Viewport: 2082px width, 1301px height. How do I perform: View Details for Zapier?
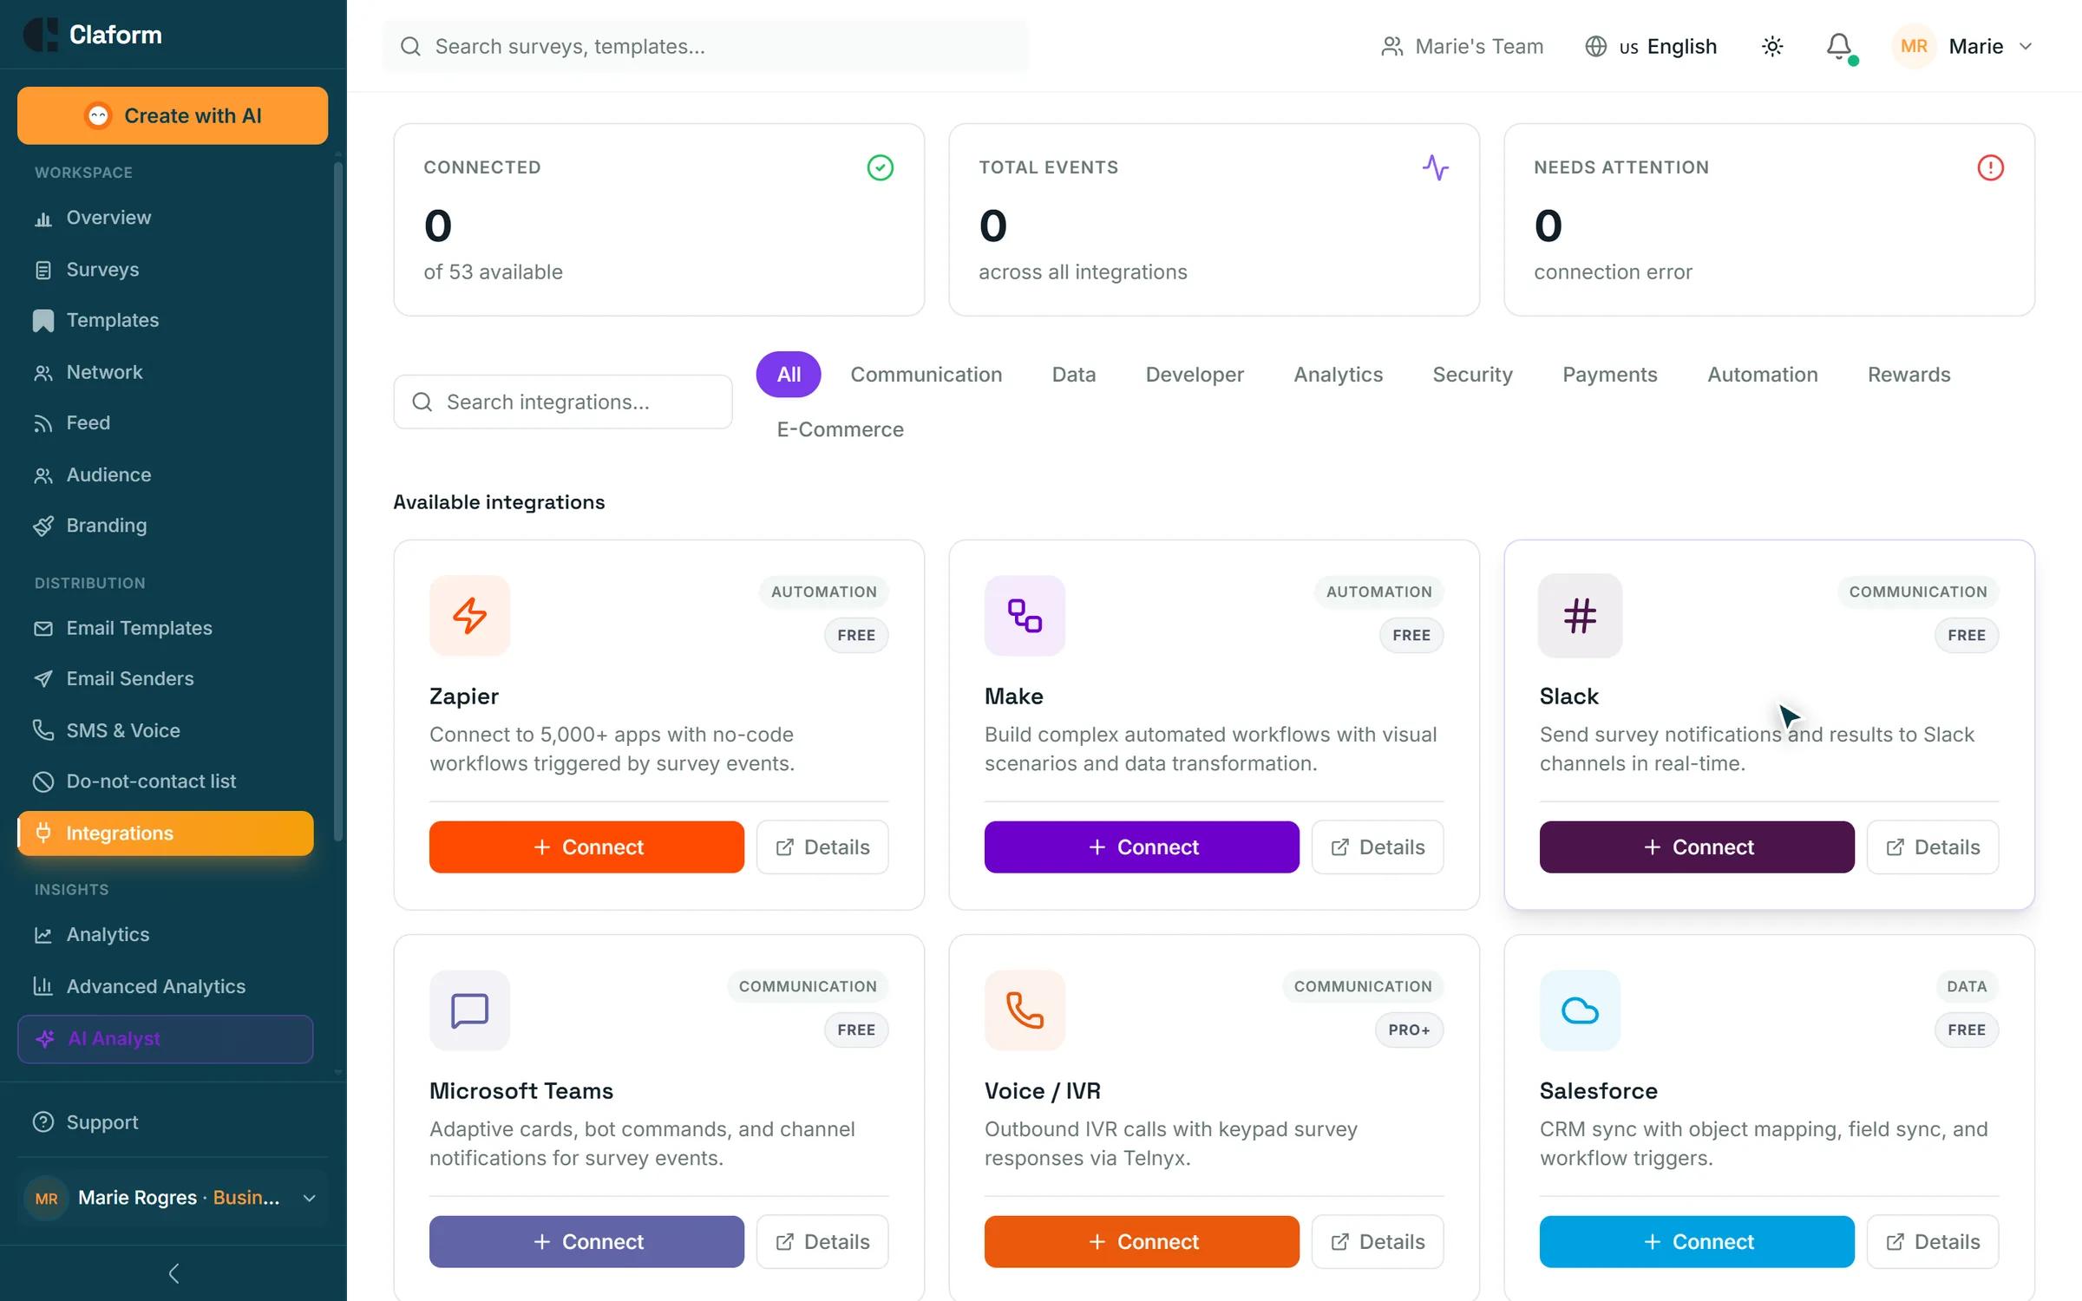click(x=822, y=847)
